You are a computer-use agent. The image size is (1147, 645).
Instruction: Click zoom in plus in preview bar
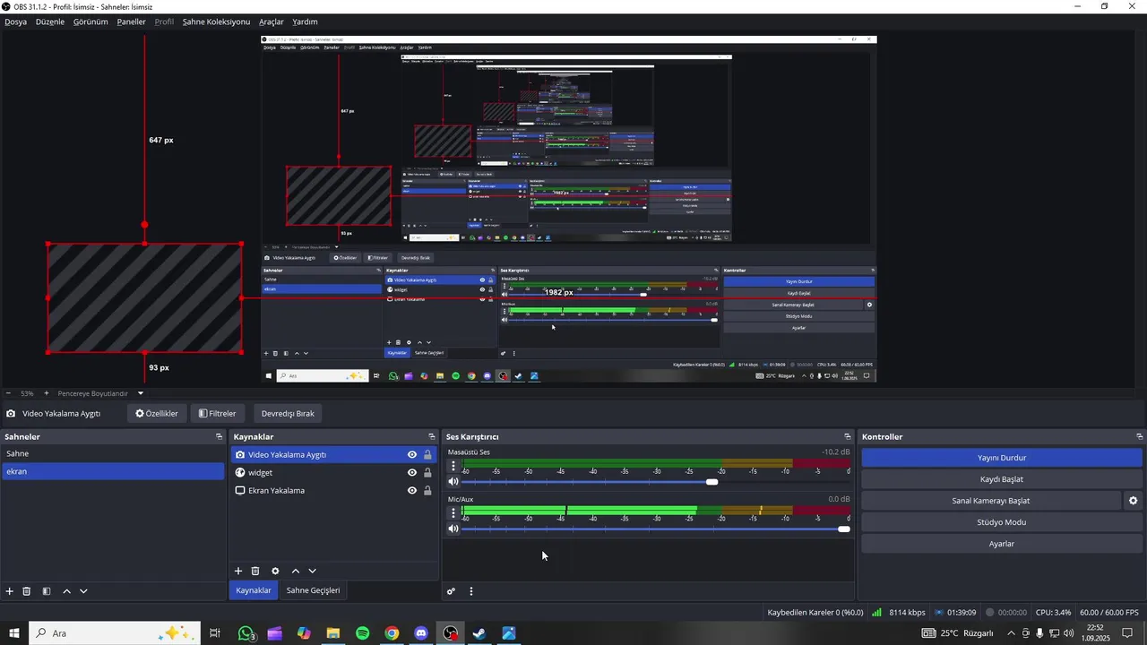(47, 393)
